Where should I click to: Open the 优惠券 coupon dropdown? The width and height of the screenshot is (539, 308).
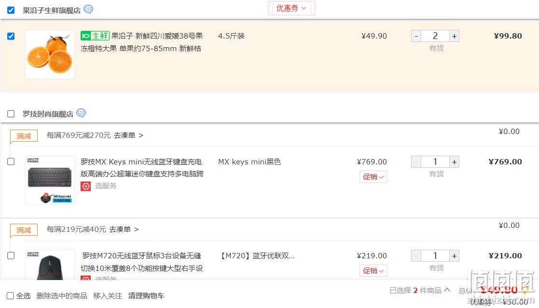pos(291,8)
